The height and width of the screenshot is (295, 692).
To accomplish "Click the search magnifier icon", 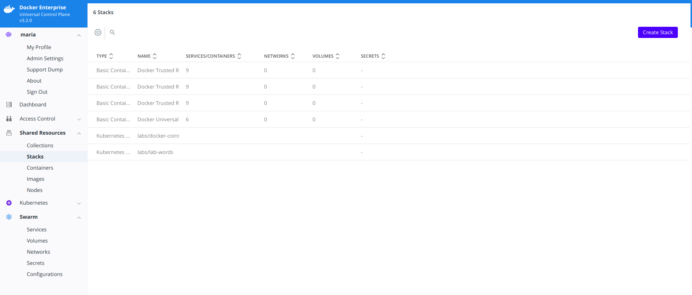I will 112,32.
